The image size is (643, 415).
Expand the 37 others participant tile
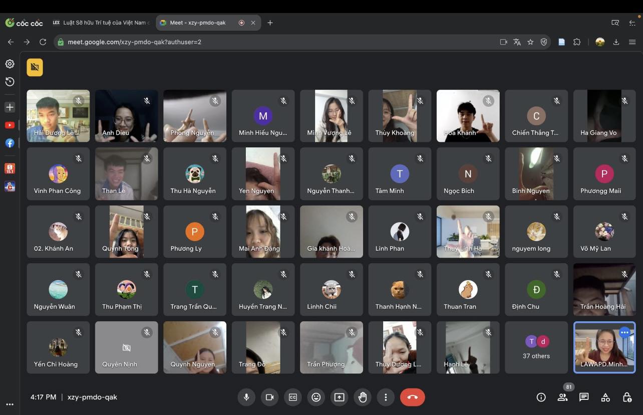[x=536, y=348]
